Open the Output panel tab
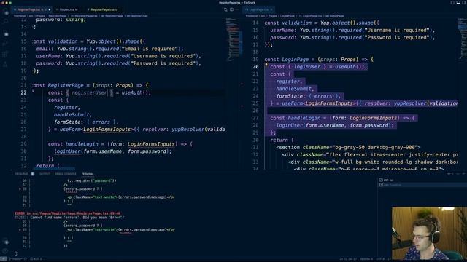467x262 pixels. (x=45, y=174)
